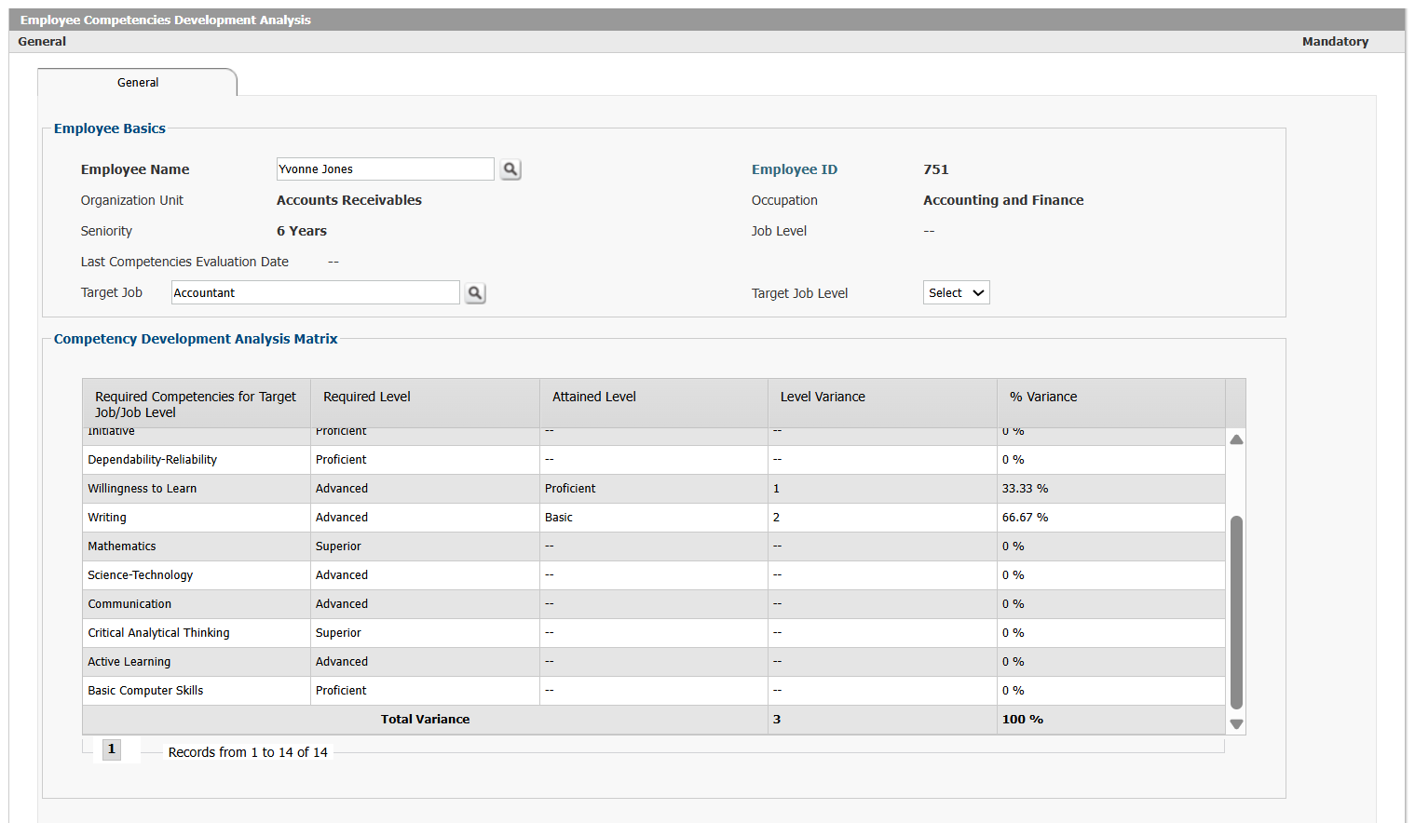1415x823 pixels.
Task: Click the 6 Years seniority value
Action: (302, 231)
